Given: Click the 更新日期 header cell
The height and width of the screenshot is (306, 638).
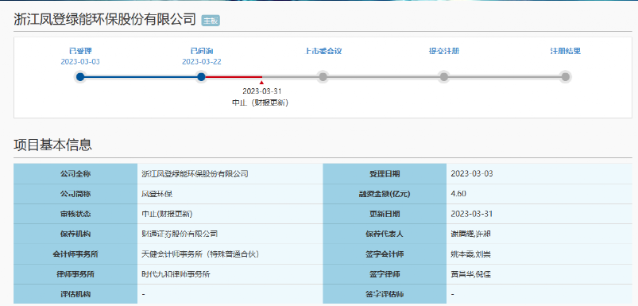Looking at the screenshot, I should [x=385, y=214].
